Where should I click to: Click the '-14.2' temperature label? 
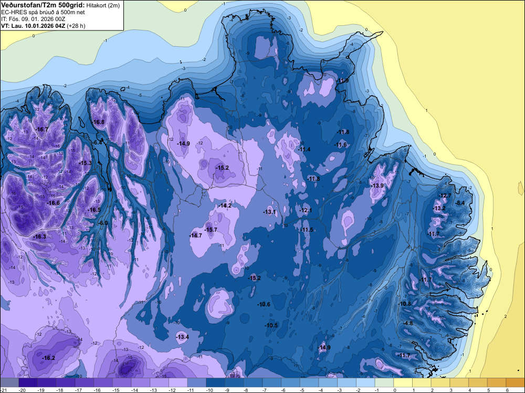(225, 205)
